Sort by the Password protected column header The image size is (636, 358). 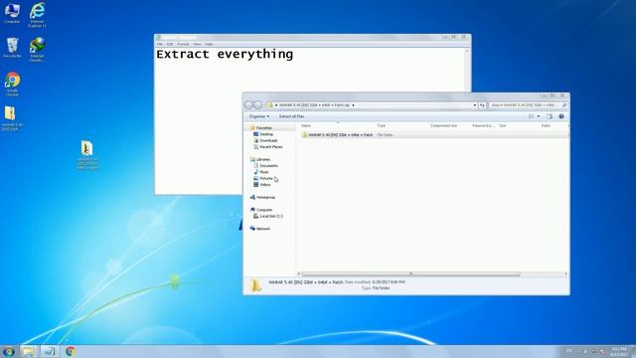click(x=484, y=126)
